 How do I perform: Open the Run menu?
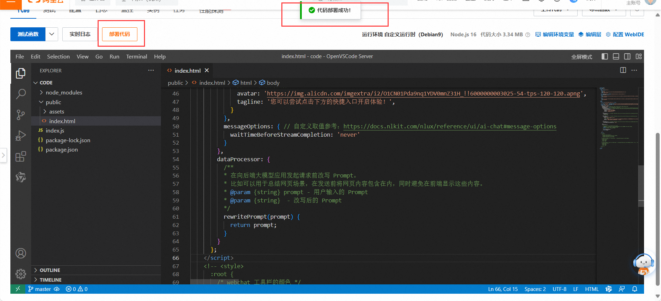coord(114,56)
